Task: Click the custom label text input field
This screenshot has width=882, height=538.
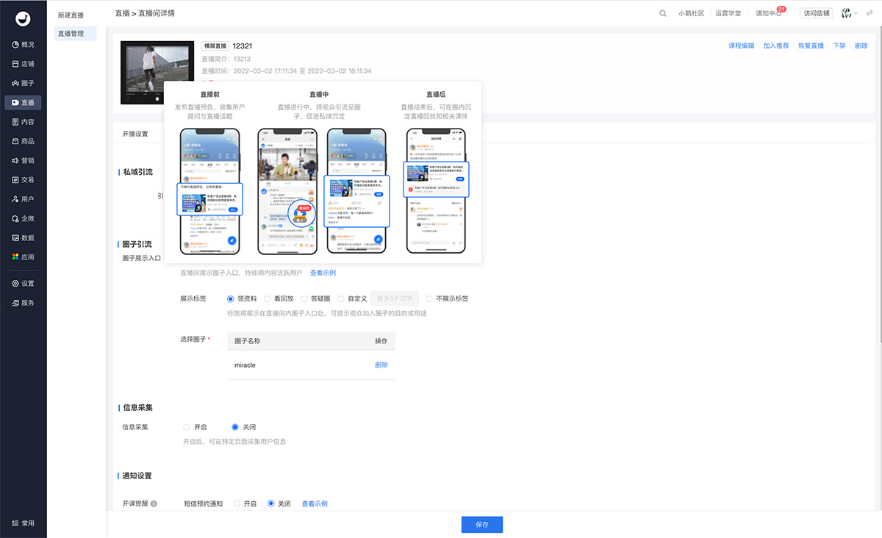Action: [x=394, y=299]
